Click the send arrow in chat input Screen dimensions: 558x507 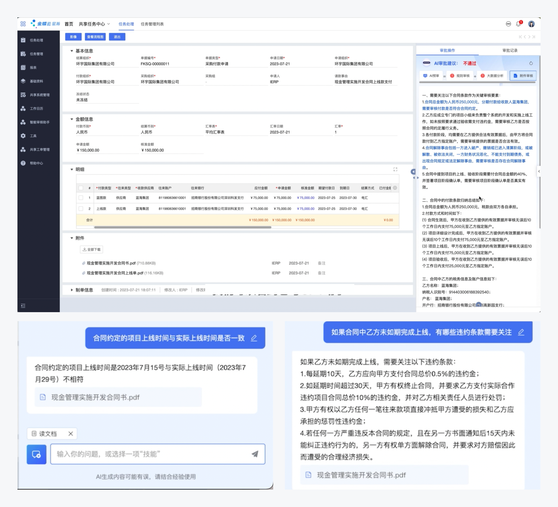click(x=255, y=454)
